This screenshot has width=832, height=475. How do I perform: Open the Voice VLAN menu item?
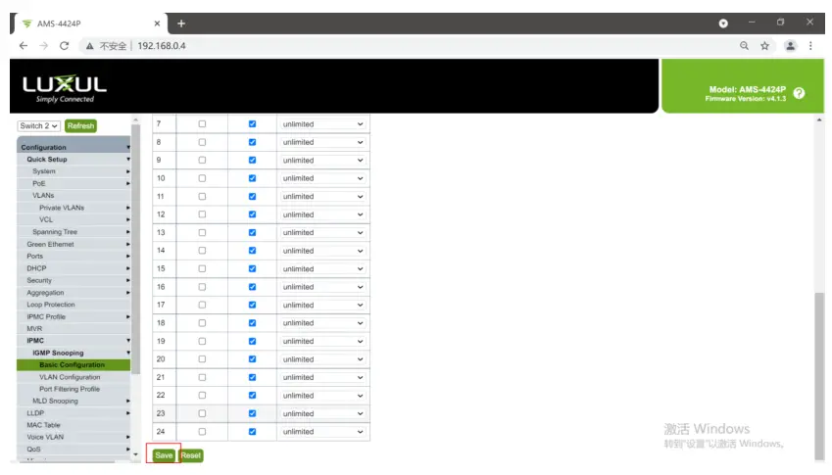73,438
